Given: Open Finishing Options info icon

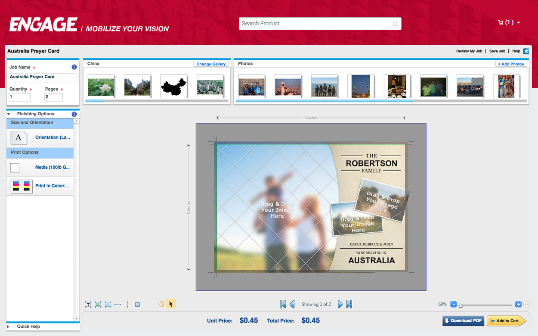Looking at the screenshot, I should pos(74,114).
